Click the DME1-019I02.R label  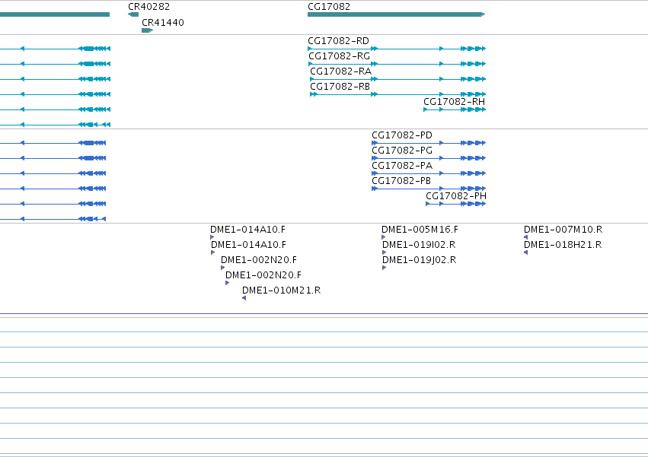419,245
